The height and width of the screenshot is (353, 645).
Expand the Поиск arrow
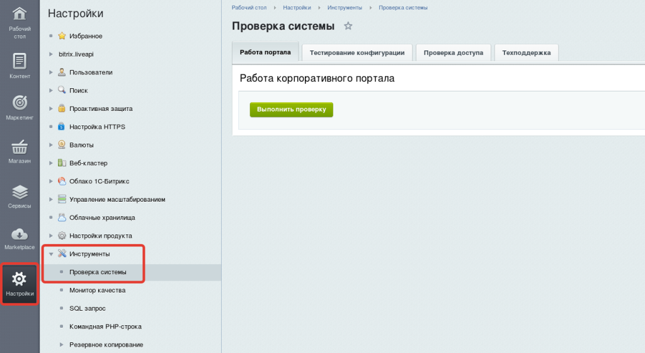pyautogui.click(x=51, y=90)
